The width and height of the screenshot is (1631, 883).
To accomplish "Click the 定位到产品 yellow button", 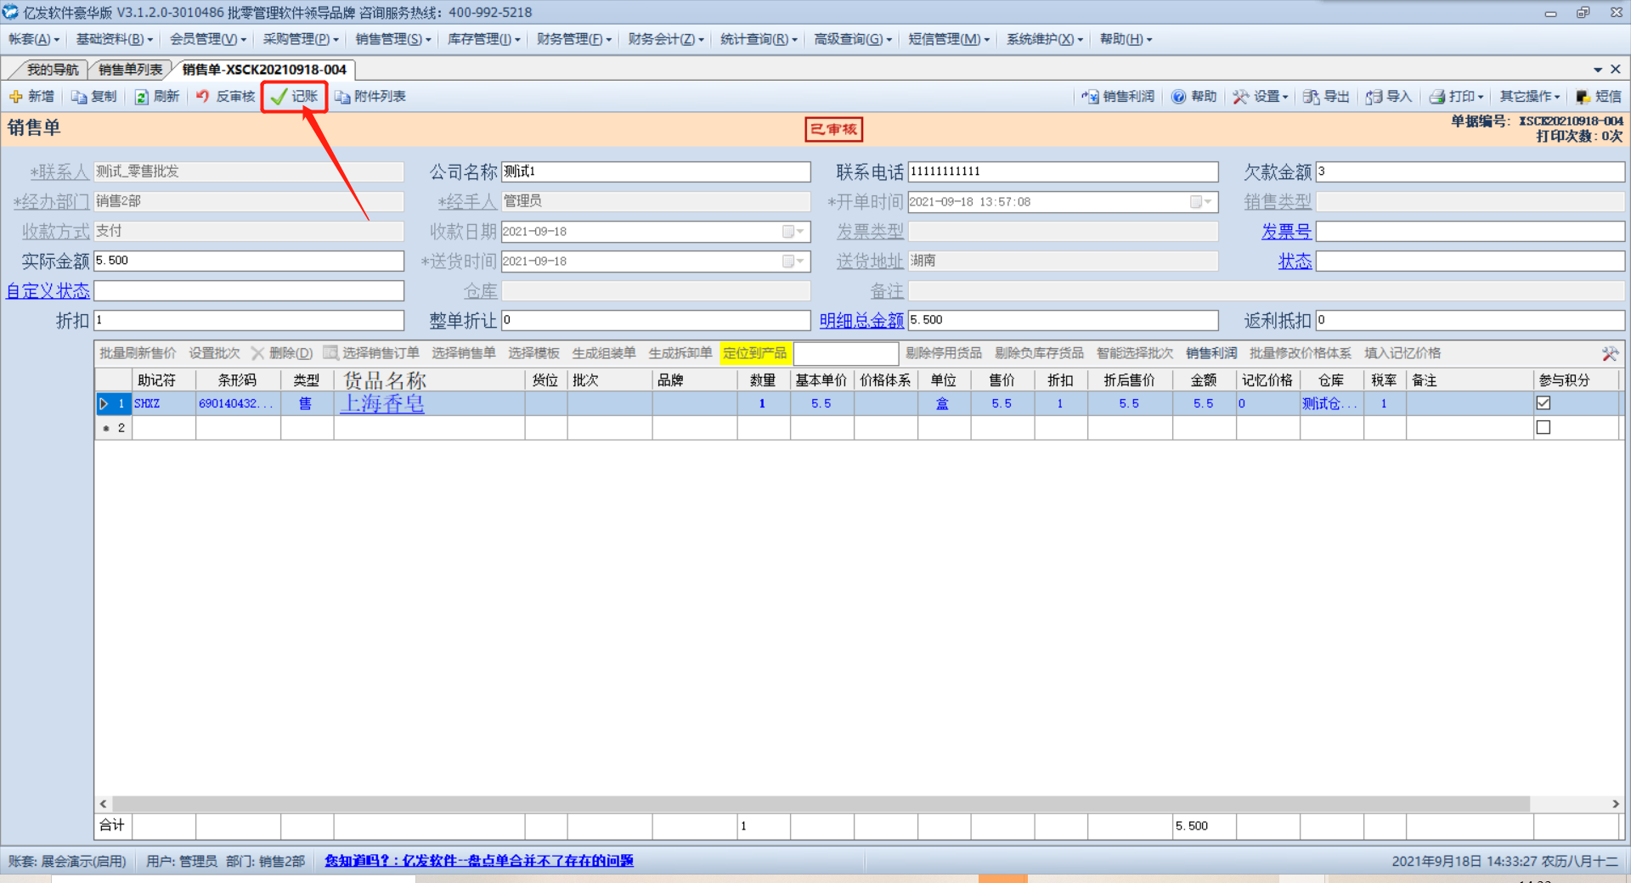I will tap(754, 353).
